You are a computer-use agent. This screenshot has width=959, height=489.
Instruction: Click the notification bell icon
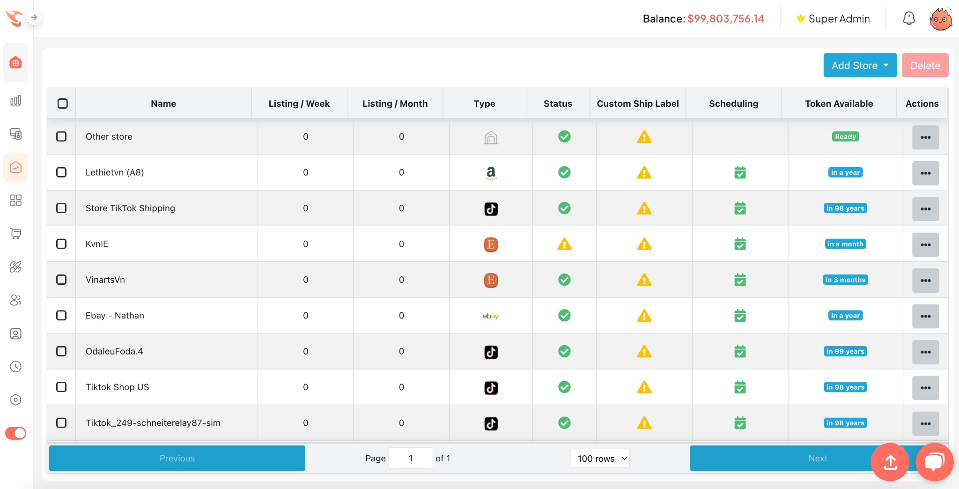[x=908, y=19]
